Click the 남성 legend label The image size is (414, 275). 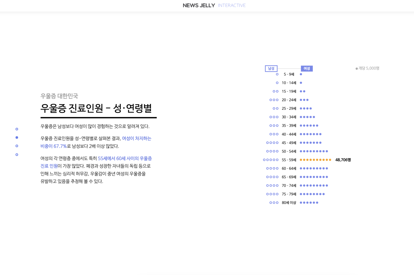click(271, 68)
